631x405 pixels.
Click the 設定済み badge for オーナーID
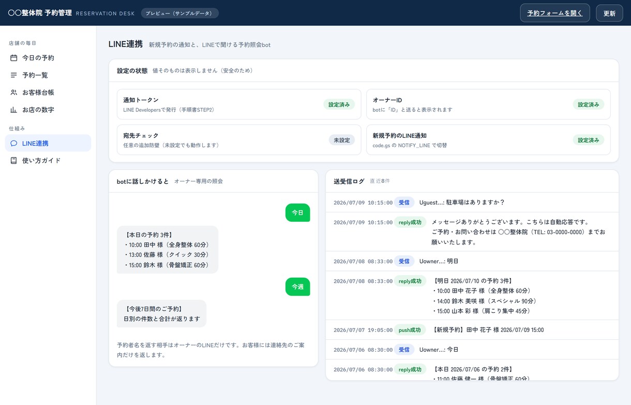pos(588,104)
